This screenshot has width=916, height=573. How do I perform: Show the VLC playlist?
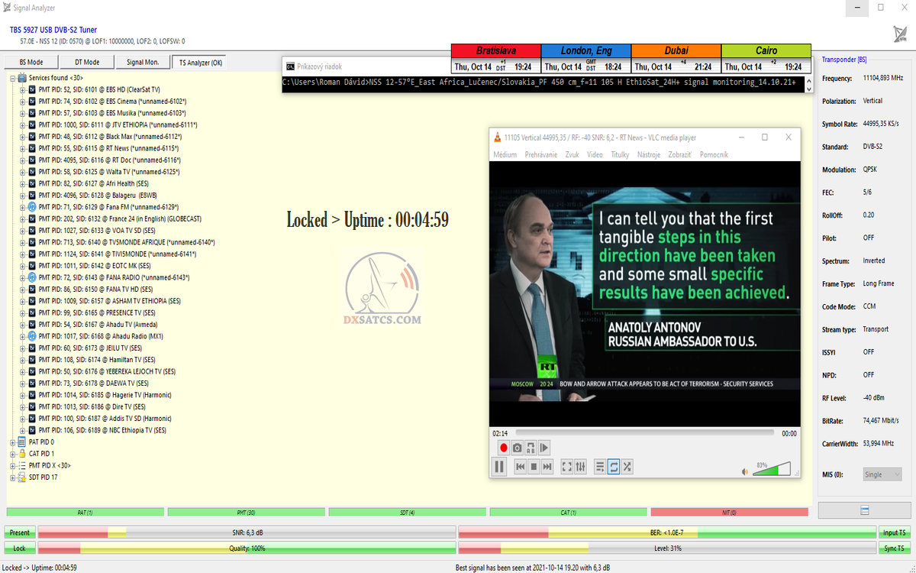click(600, 467)
